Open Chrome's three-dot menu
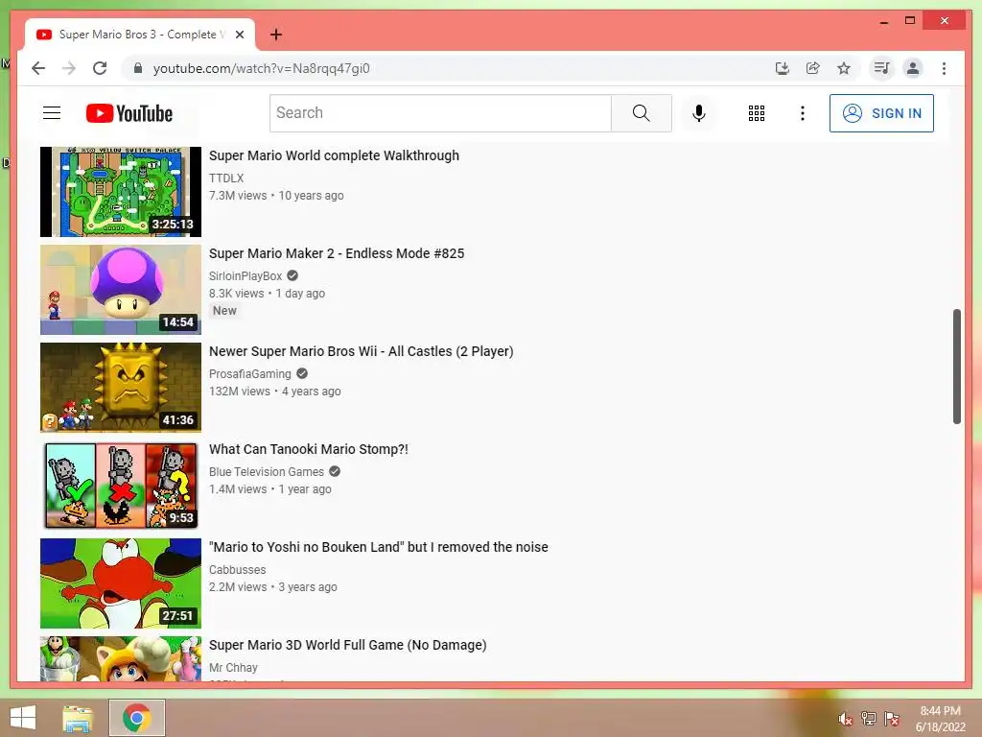Image resolution: width=982 pixels, height=737 pixels. click(x=944, y=68)
